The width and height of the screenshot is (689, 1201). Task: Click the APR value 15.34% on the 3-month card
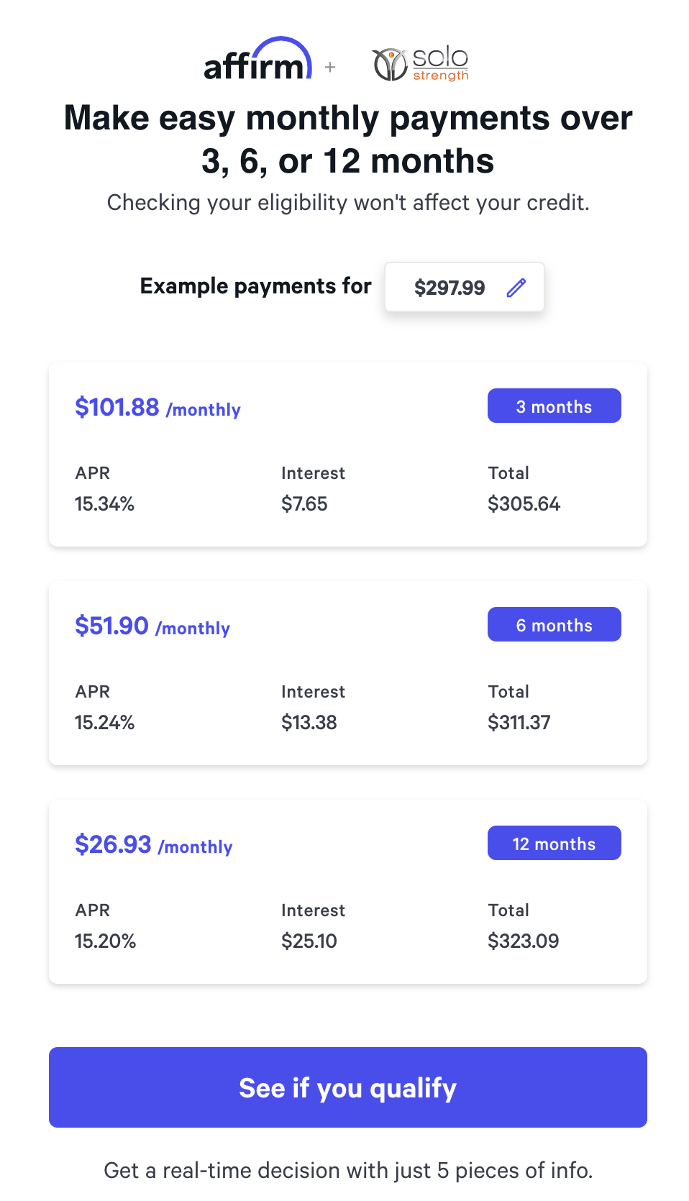105,503
